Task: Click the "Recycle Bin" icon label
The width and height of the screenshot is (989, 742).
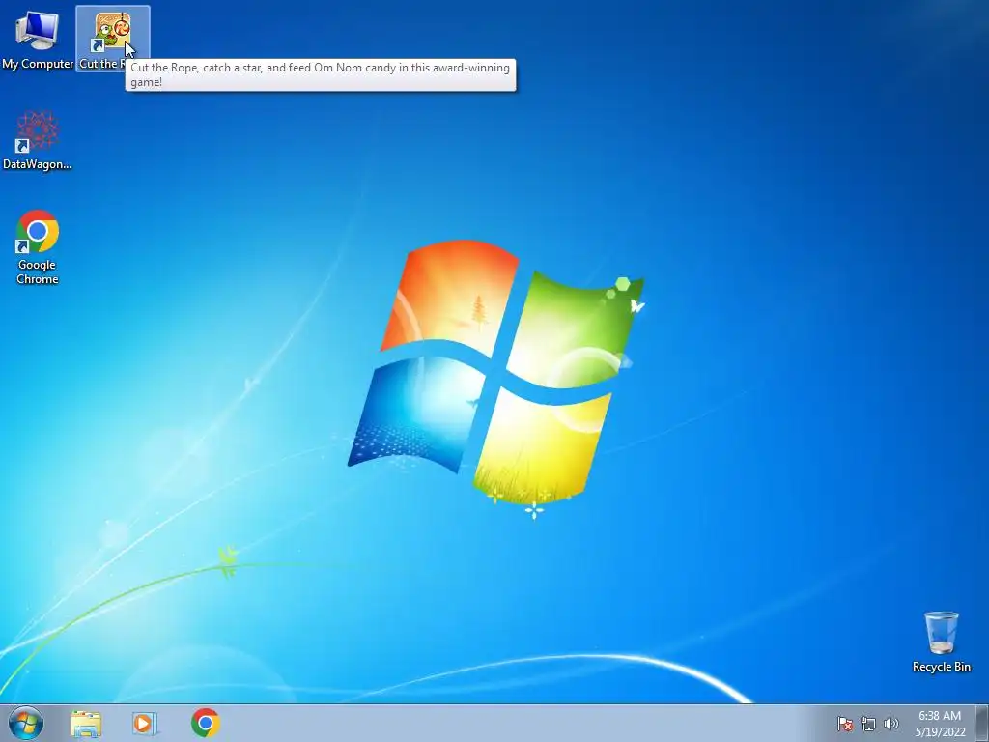Action: coord(941,667)
